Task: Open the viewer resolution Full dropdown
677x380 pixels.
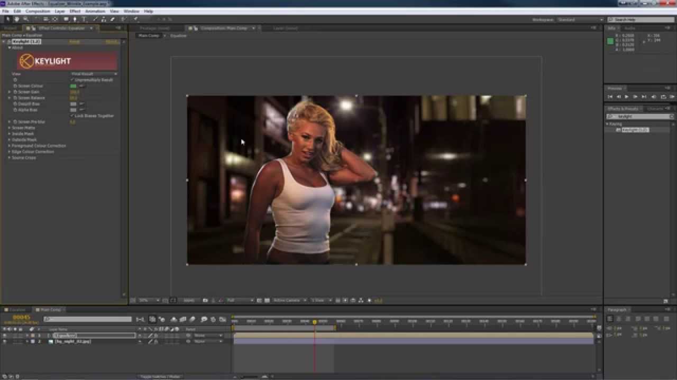Action: (x=241, y=300)
